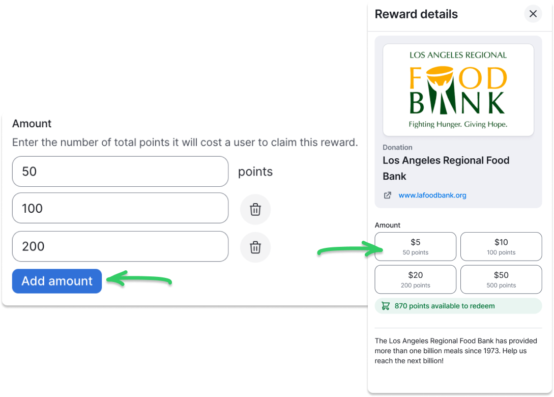Click the external link icon beside lafoodbank.org

point(387,195)
